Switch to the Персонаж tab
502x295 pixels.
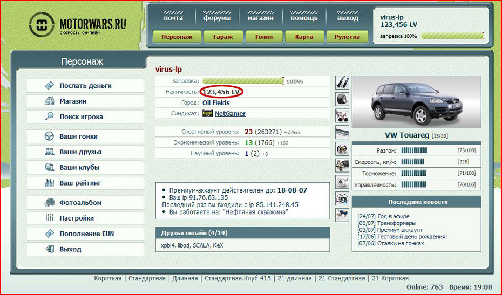point(177,37)
